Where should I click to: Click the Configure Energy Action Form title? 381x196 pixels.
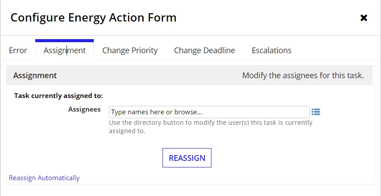coord(93,18)
